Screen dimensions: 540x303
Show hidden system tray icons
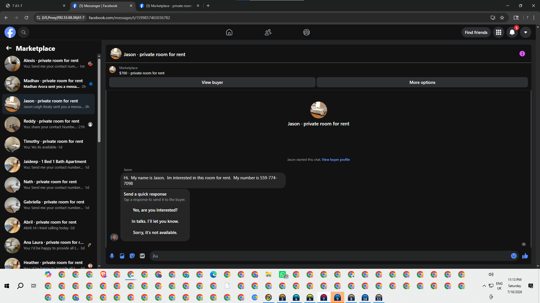[x=484, y=286]
